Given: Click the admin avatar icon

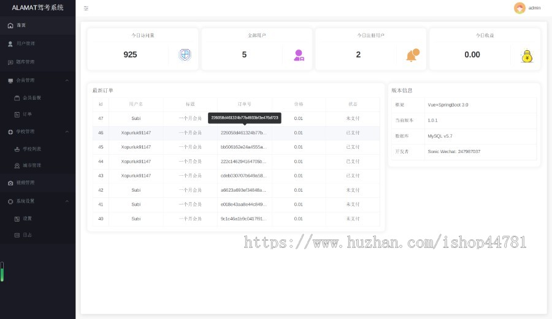Looking at the screenshot, I should tap(519, 8).
